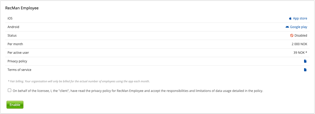
Task: Open the App store link
Action: pos(300,18)
